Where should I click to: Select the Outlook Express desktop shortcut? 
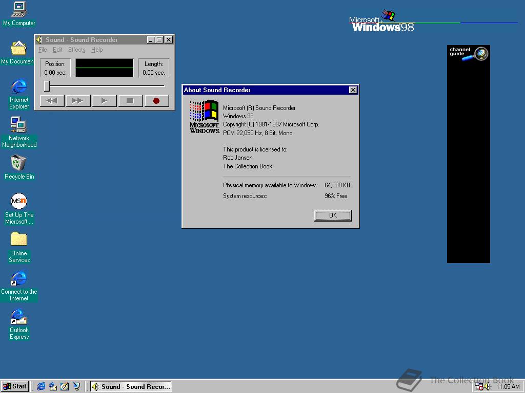point(19,324)
